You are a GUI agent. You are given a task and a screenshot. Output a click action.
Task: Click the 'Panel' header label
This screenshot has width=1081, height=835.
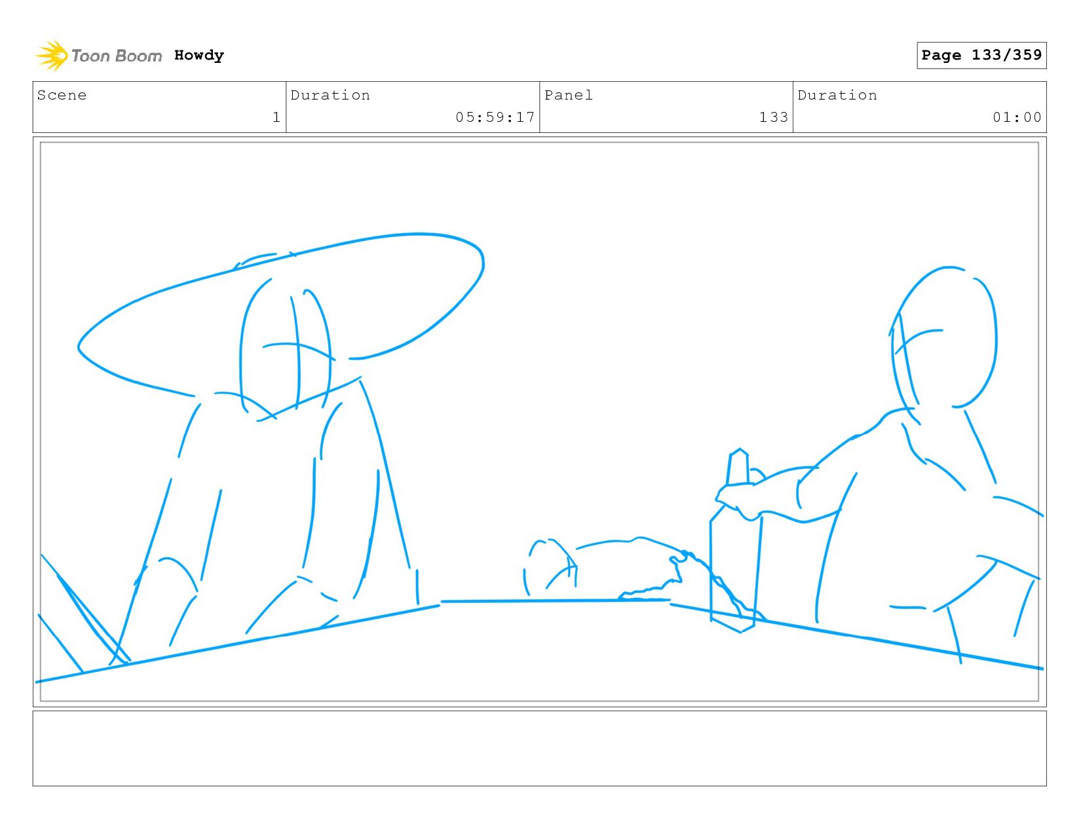[569, 95]
